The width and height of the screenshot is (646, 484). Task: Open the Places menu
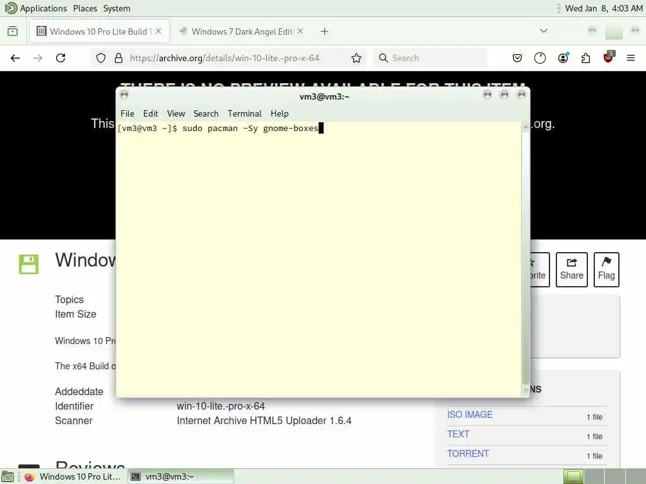click(85, 8)
